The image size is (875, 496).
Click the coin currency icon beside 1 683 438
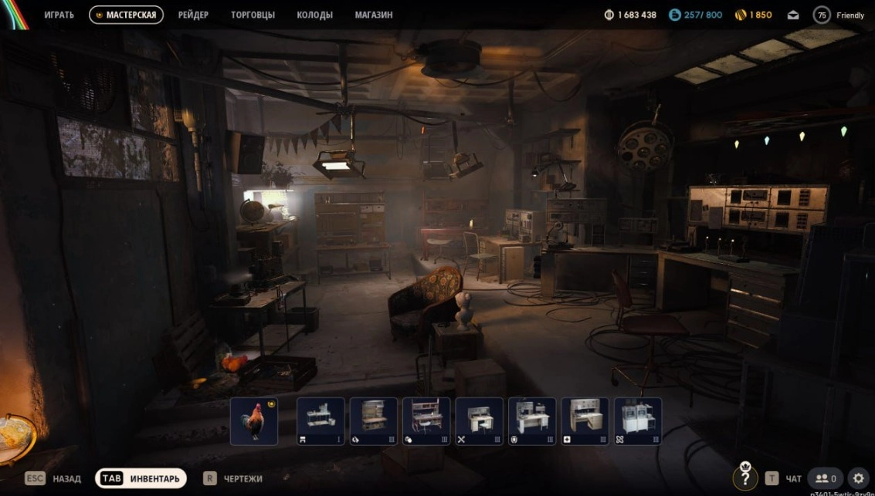[x=609, y=15]
